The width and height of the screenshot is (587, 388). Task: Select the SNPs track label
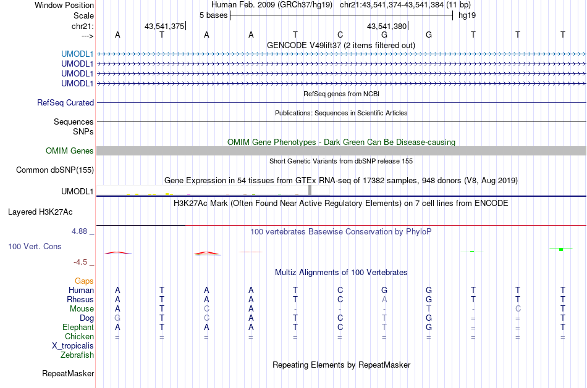pos(83,131)
